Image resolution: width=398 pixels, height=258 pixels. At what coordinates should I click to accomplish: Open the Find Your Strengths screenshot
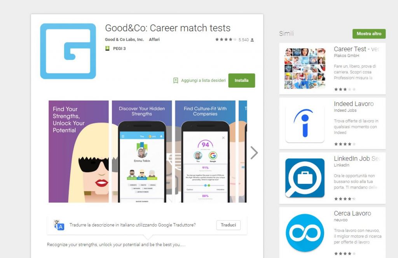coord(79,152)
